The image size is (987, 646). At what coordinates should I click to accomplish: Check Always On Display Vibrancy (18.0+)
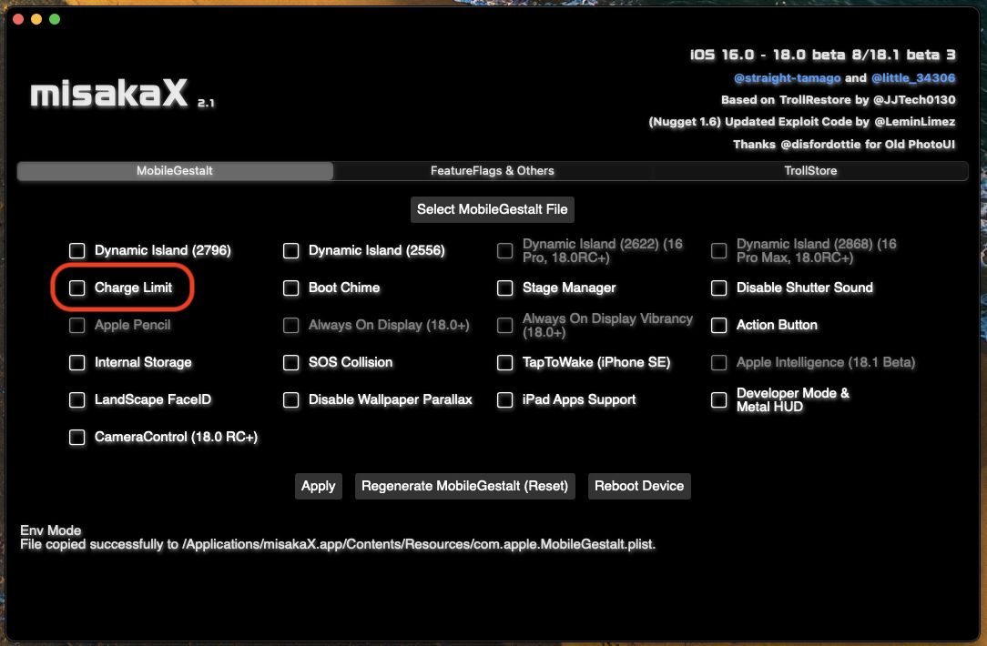pos(504,325)
